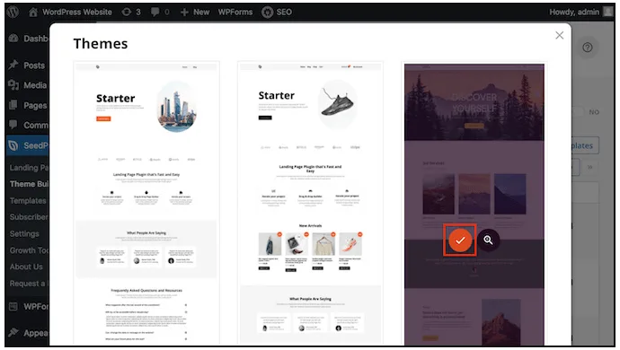Screen dimensions: 620x350
Task: Open the Growth Tools submenu item
Action: pyautogui.click(x=30, y=250)
